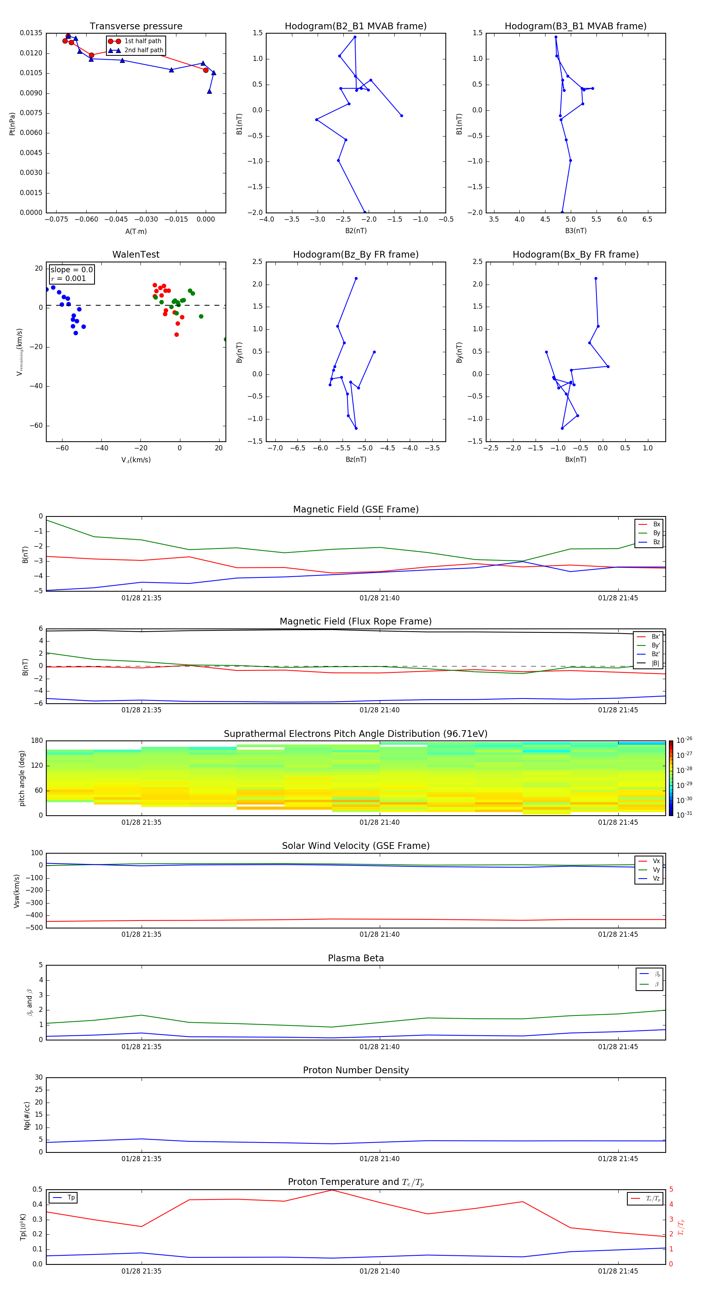This screenshot has height=1306, width=712.
Task: Click the red 'Te/Tp' right axis label
Action: coord(681,1227)
